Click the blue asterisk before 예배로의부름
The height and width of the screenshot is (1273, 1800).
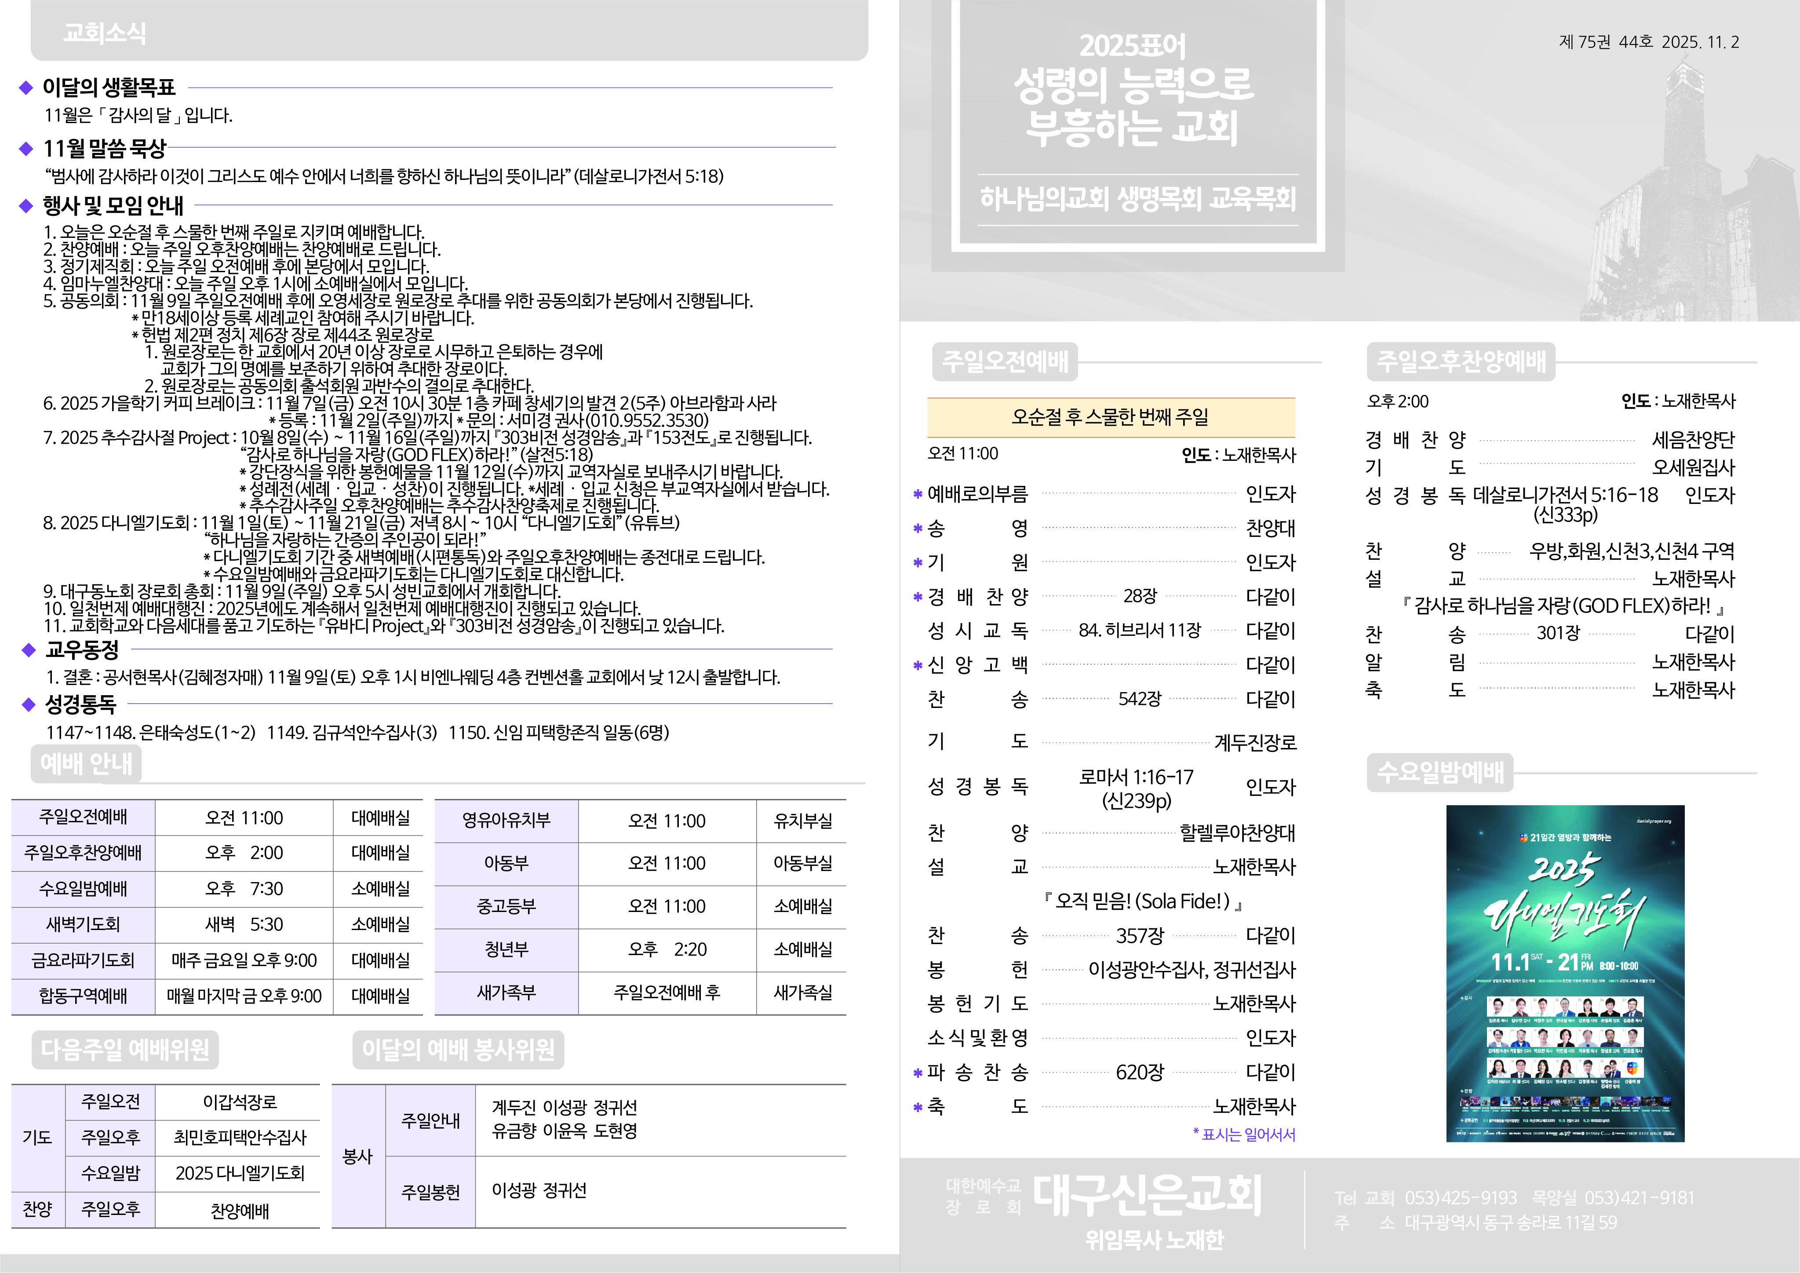917,495
